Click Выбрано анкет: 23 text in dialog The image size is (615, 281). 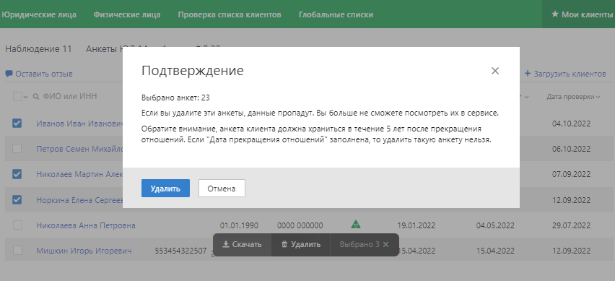click(175, 98)
